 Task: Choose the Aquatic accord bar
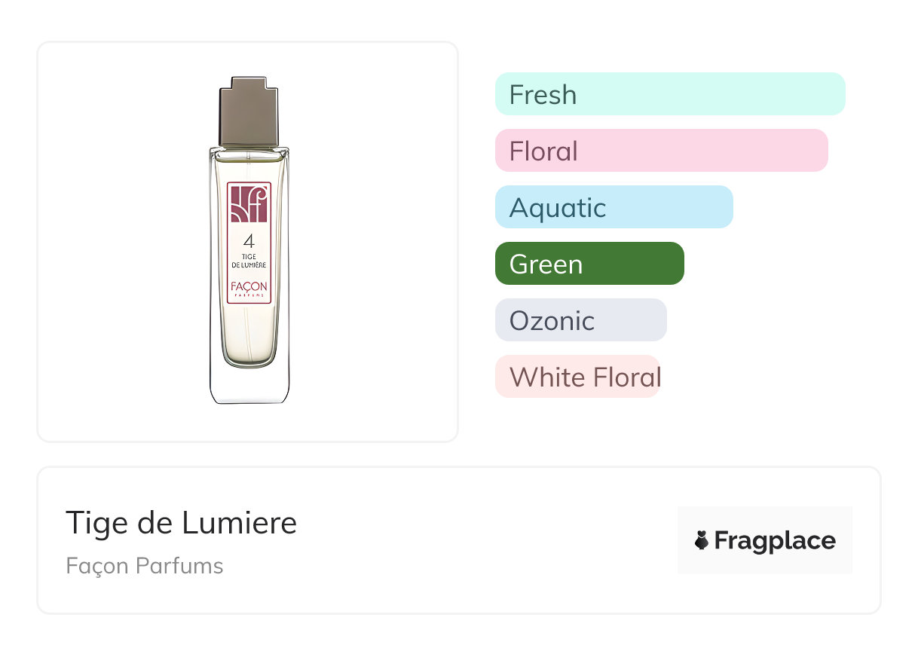tap(614, 207)
